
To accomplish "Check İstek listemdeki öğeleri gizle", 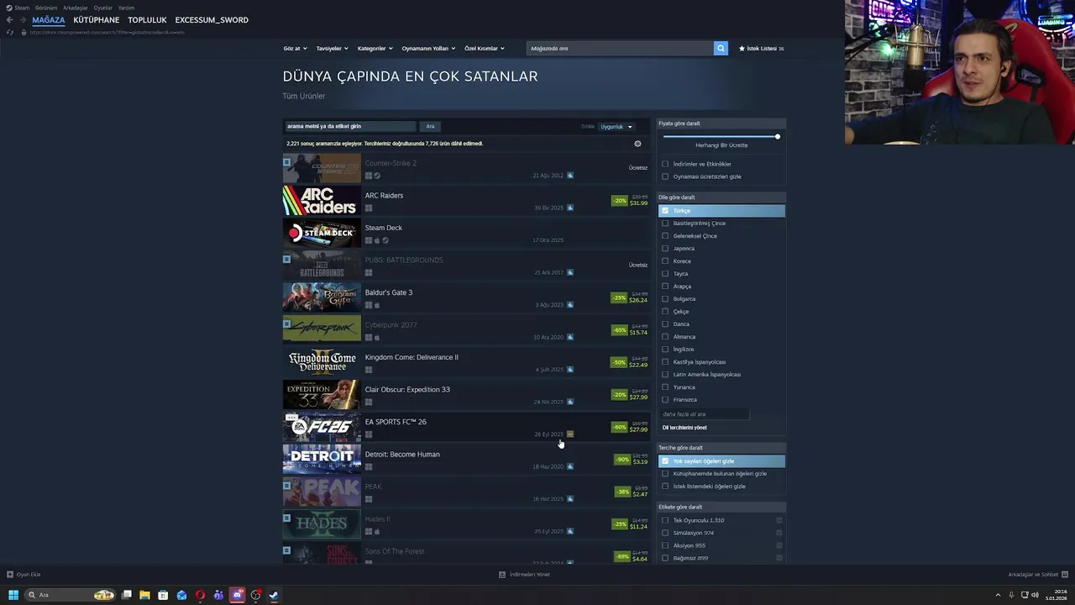I will click(665, 486).
